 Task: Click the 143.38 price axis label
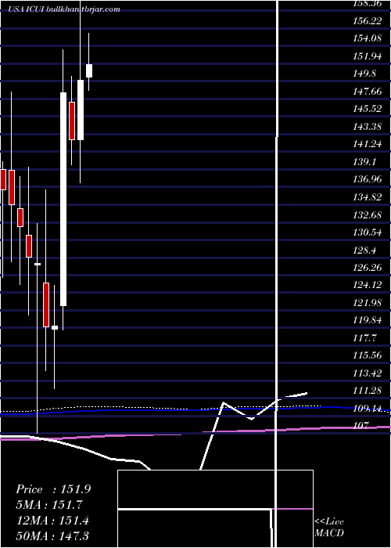(368, 127)
